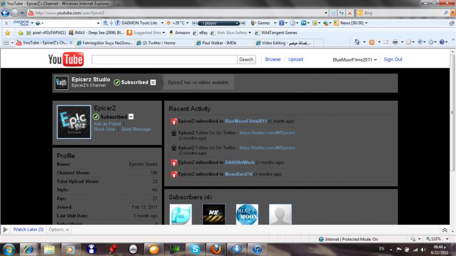Click the News [30/30] toolbar icon
456x256 pixels.
tap(336, 23)
